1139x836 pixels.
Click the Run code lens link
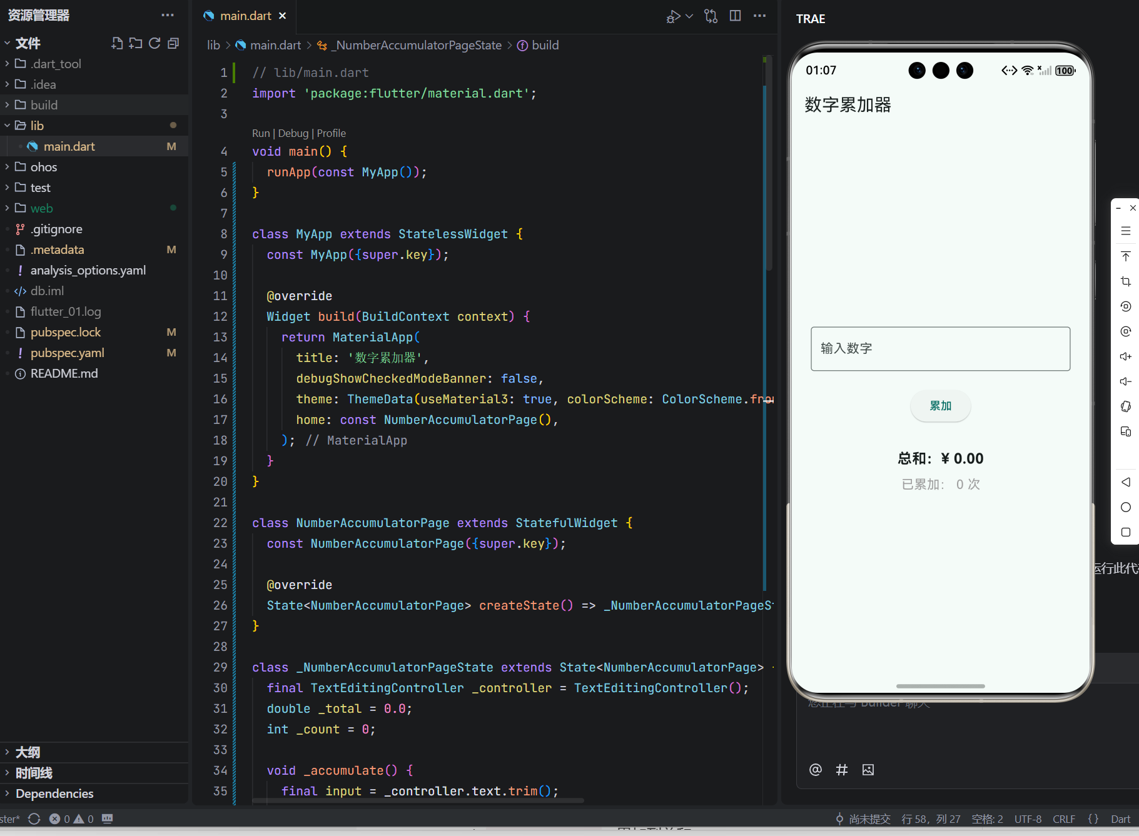point(261,133)
